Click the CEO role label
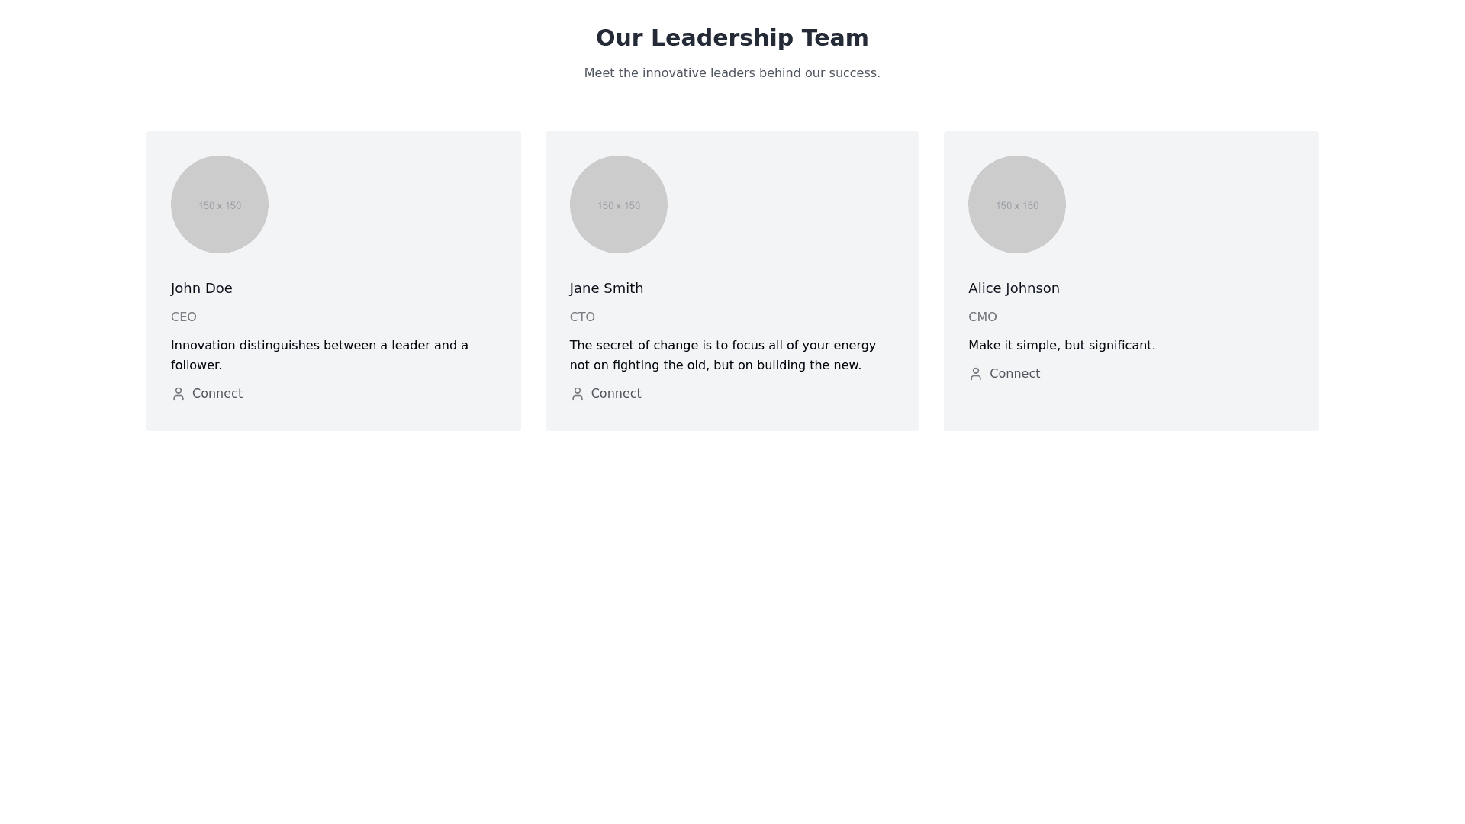This screenshot has width=1465, height=824. pyautogui.click(x=184, y=317)
